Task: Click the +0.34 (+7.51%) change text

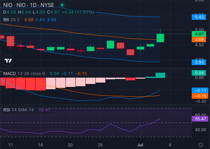Action: 78,12
